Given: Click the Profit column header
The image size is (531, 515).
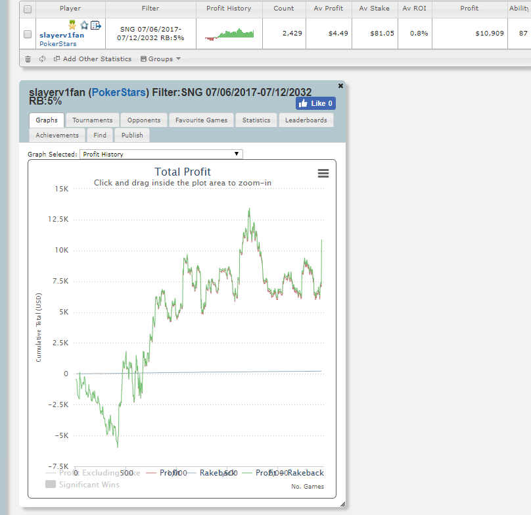Looking at the screenshot, I should point(469,9).
